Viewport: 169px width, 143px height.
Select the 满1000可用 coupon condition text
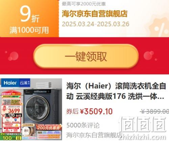29,30
